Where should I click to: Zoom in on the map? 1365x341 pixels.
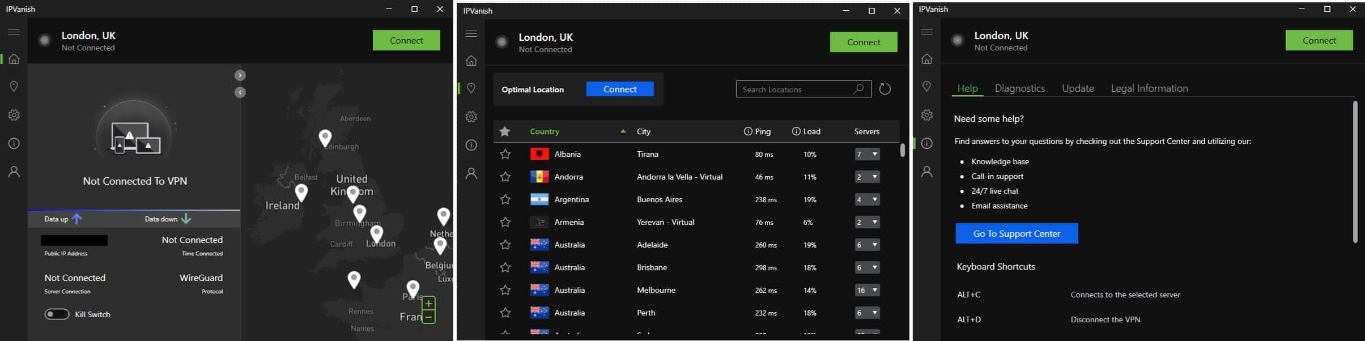[x=429, y=303]
